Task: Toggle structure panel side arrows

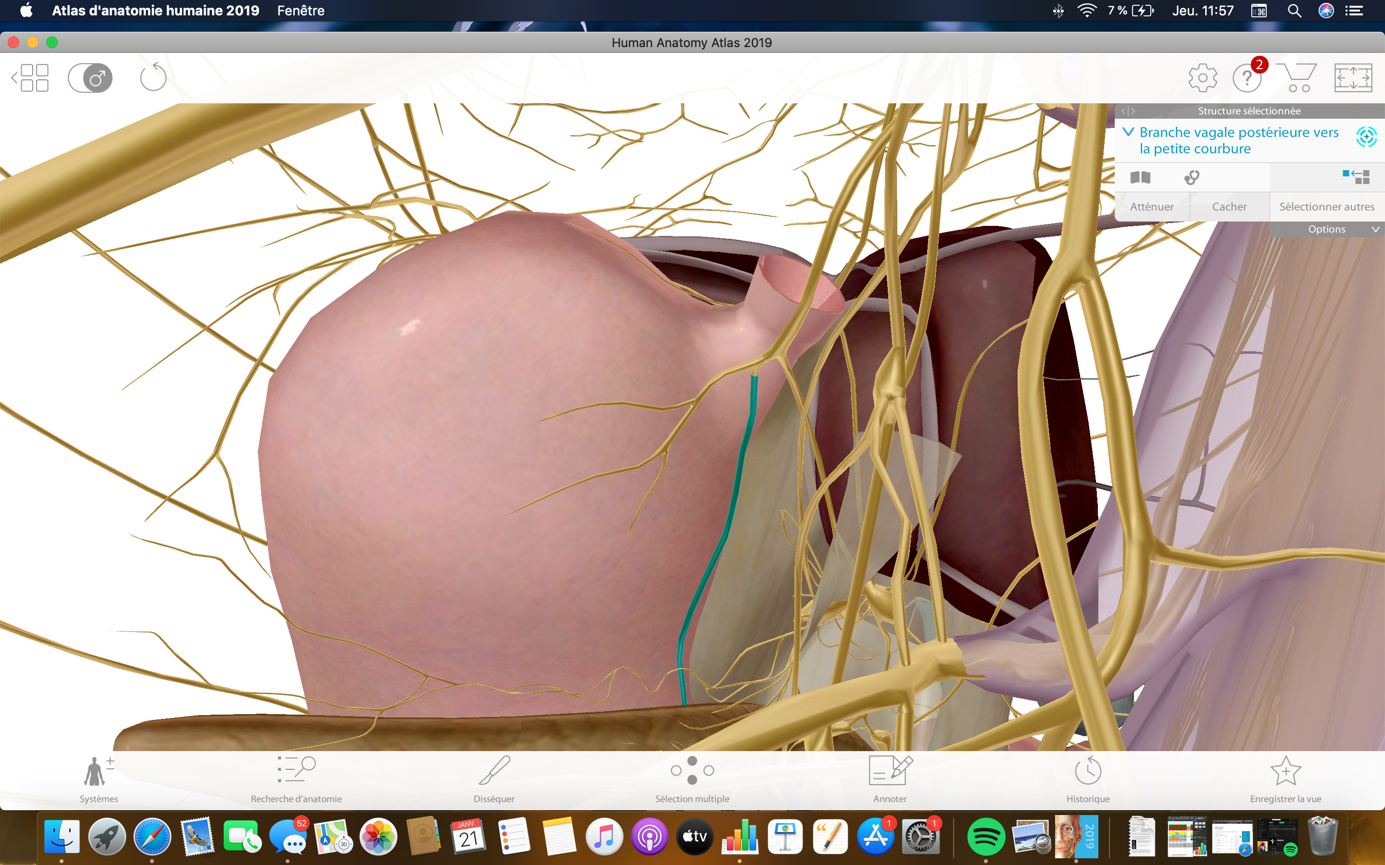Action: point(1128,111)
